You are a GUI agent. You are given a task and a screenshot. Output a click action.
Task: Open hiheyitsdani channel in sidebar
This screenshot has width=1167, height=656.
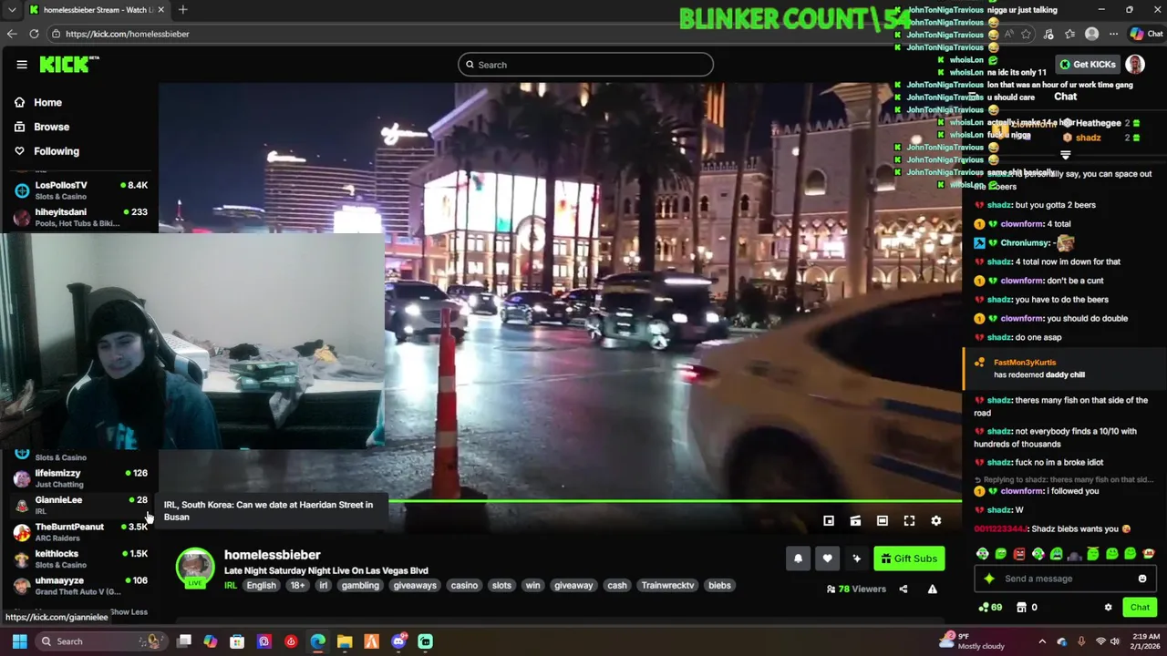coord(80,217)
